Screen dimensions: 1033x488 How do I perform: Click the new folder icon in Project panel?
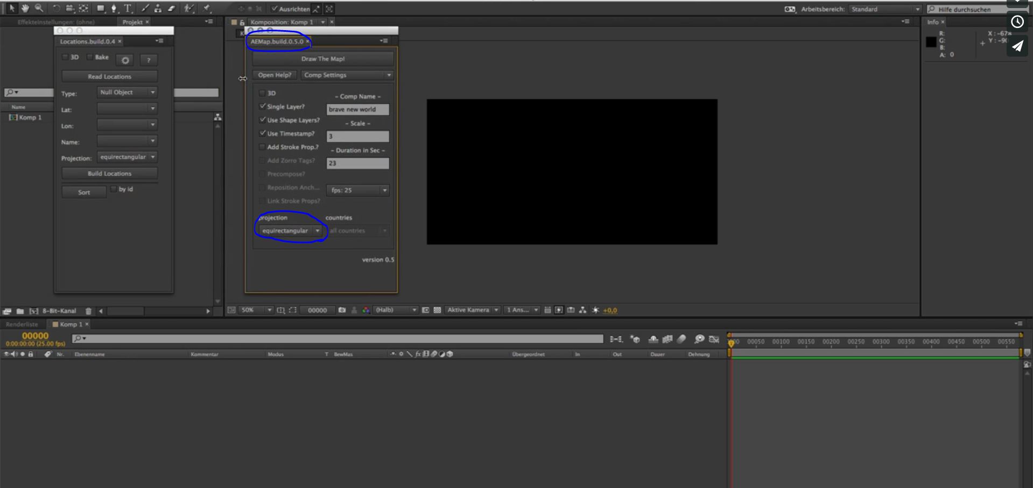[20, 311]
